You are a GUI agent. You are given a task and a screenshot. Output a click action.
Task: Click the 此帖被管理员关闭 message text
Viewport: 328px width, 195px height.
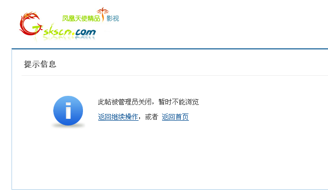click(125, 102)
